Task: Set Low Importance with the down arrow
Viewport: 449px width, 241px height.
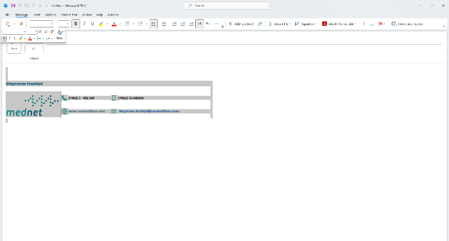Action: (372, 25)
